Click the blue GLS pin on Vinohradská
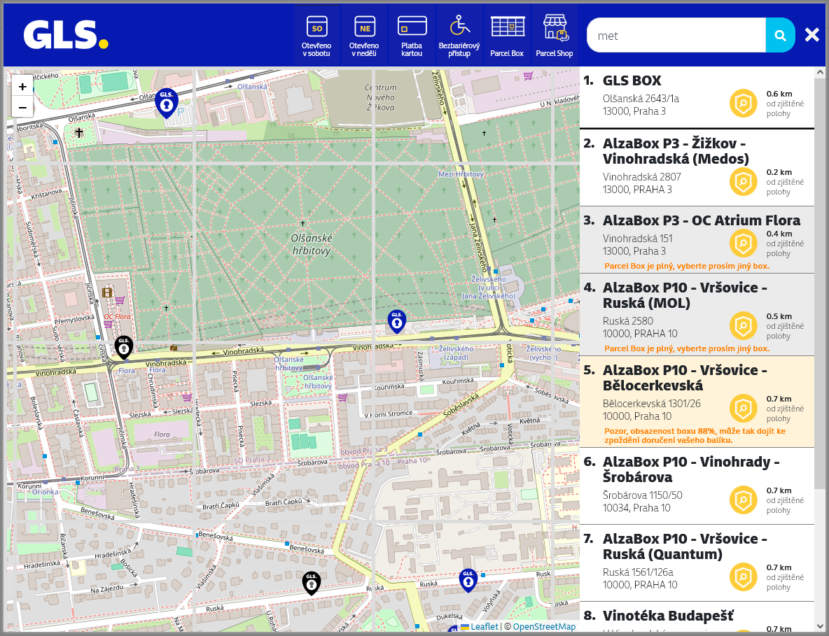 [x=396, y=322]
